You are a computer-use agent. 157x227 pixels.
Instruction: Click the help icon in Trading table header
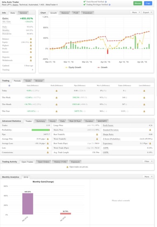tap(9, 85)
